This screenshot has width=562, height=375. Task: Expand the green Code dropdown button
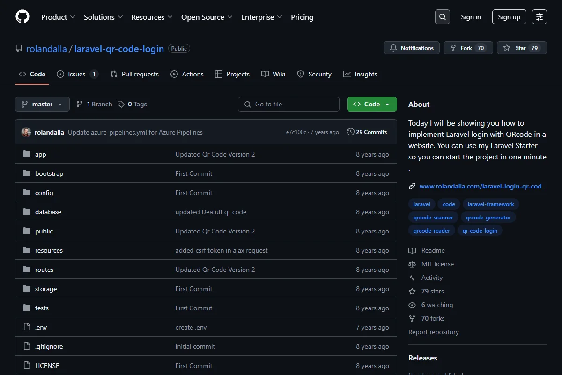click(x=372, y=104)
